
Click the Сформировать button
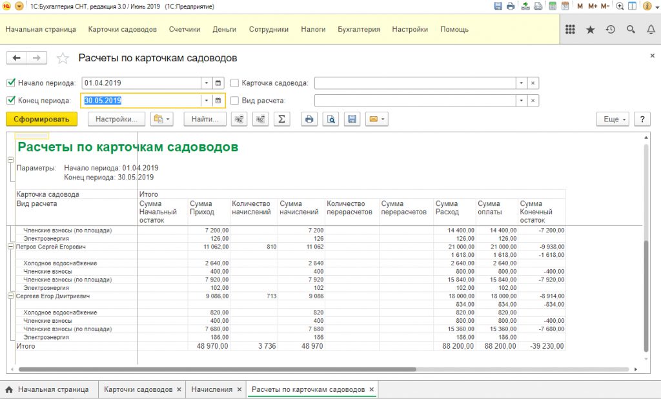click(41, 119)
